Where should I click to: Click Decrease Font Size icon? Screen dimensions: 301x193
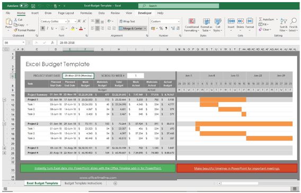pos(84,21)
